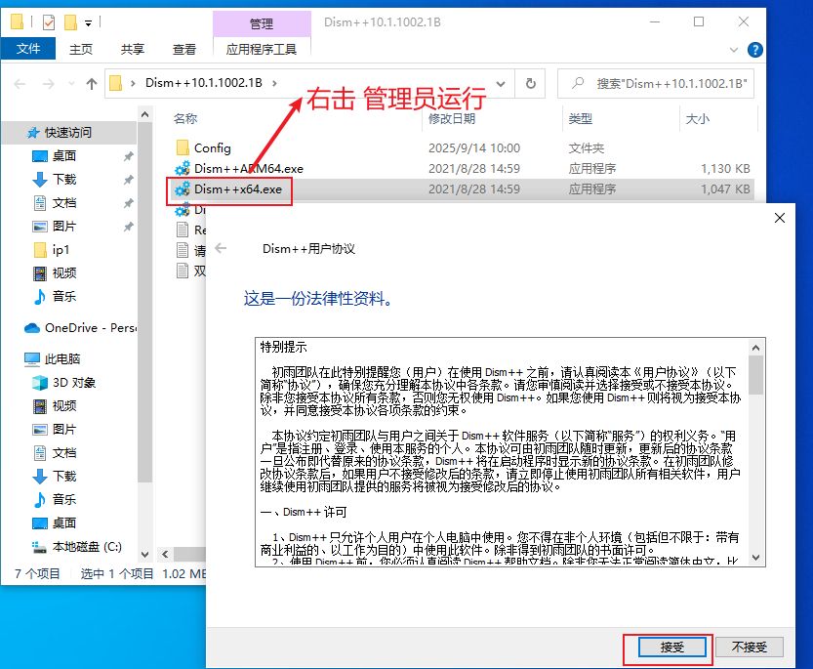Click the 不接受 button

pos(749,647)
